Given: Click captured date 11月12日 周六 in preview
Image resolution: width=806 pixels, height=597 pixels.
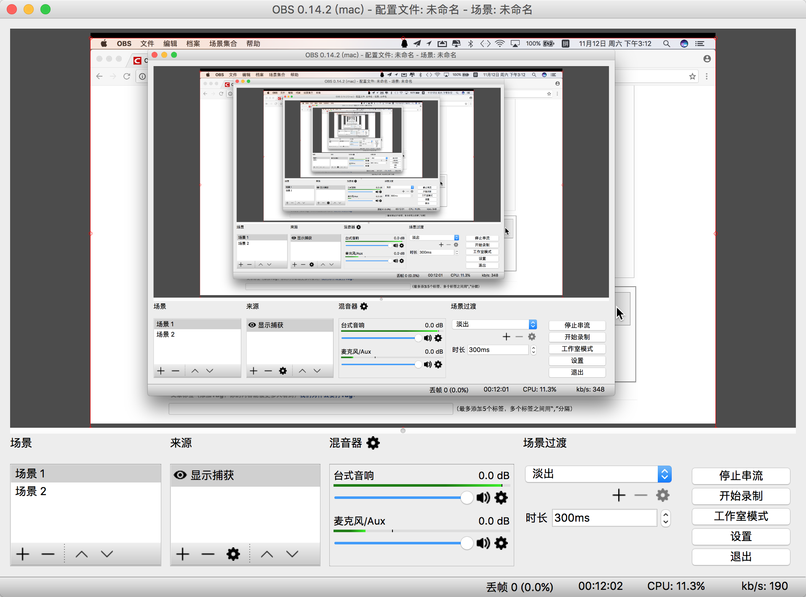Looking at the screenshot, I should (600, 43).
